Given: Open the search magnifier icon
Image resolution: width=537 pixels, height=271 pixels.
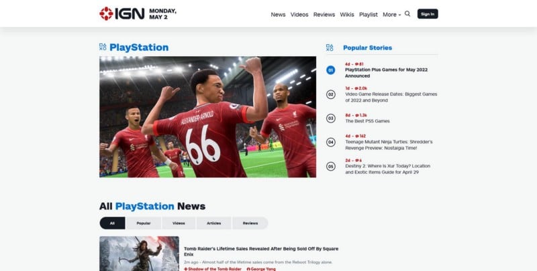Looking at the screenshot, I should point(407,13).
